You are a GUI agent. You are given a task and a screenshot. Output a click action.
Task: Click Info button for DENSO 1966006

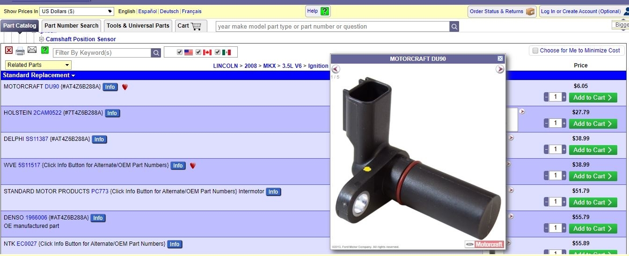click(98, 218)
